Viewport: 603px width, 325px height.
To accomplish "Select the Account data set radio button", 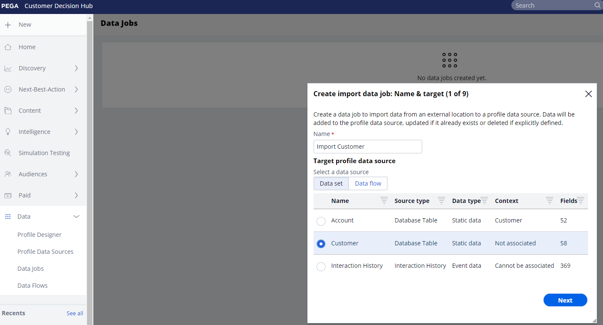I will coord(321,221).
